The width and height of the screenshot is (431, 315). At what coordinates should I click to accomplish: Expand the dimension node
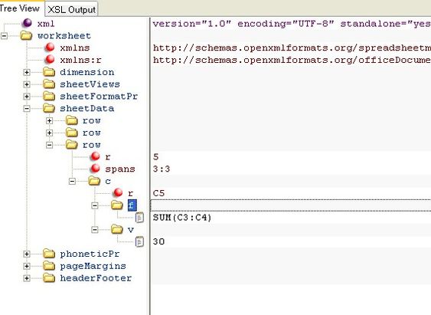[27, 72]
